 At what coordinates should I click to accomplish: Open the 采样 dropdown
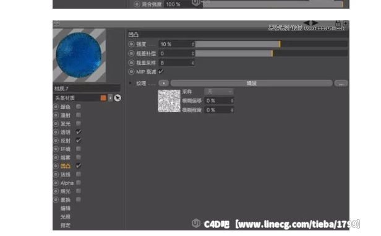tap(219, 92)
